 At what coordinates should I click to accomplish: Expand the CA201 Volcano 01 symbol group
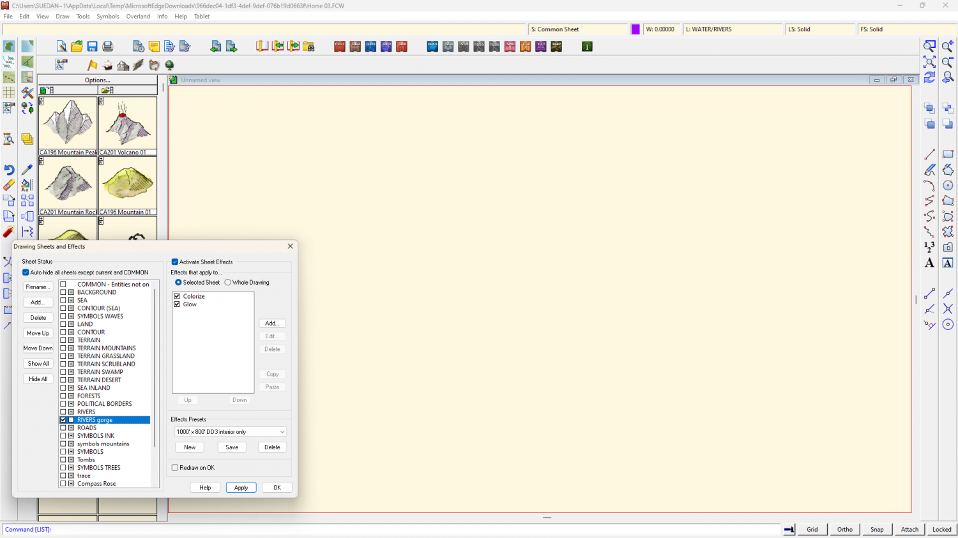pos(101,101)
